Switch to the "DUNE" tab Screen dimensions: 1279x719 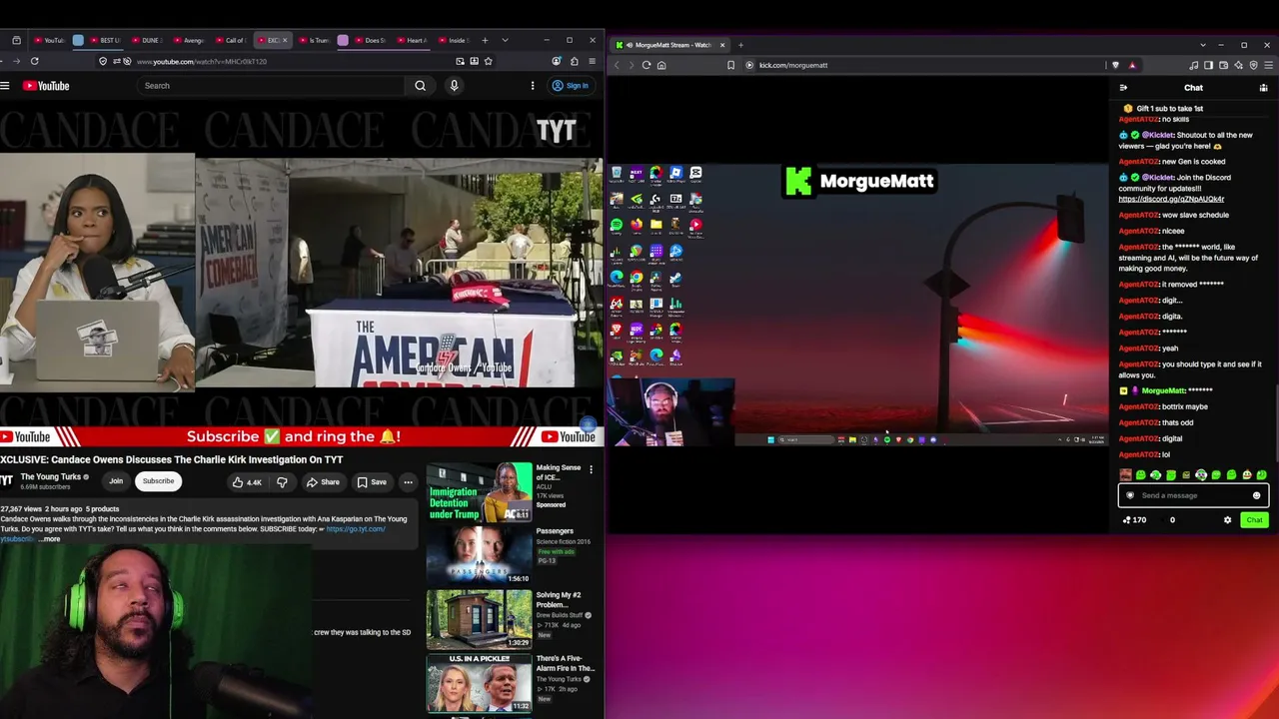tap(146, 41)
